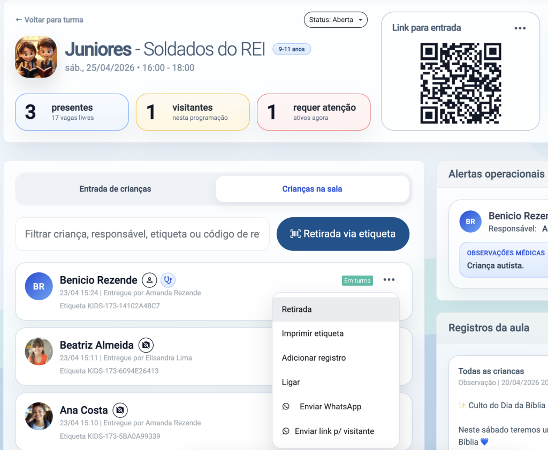The image size is (548, 450).
Task: Select Ligar from the context menu
Action: 291,382
